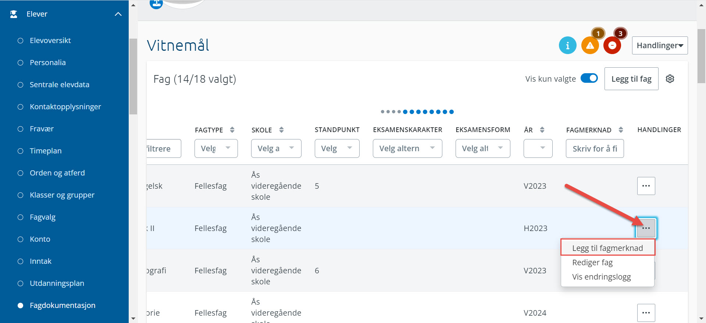This screenshot has width=706, height=323.
Task: Click the blue info icon
Action: (x=567, y=46)
